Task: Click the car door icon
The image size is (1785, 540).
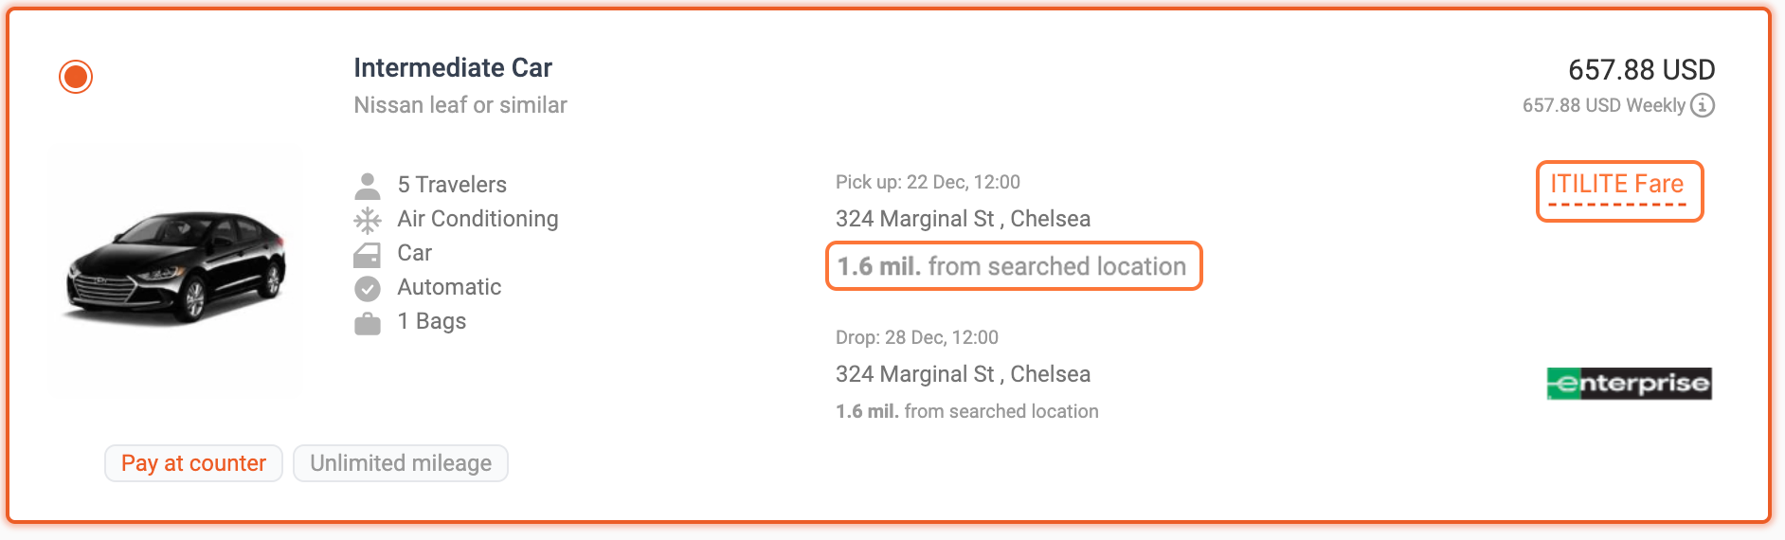Action: (368, 254)
